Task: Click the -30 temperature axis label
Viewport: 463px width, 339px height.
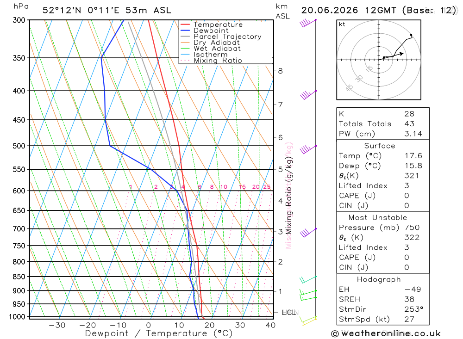Action: click(57, 325)
